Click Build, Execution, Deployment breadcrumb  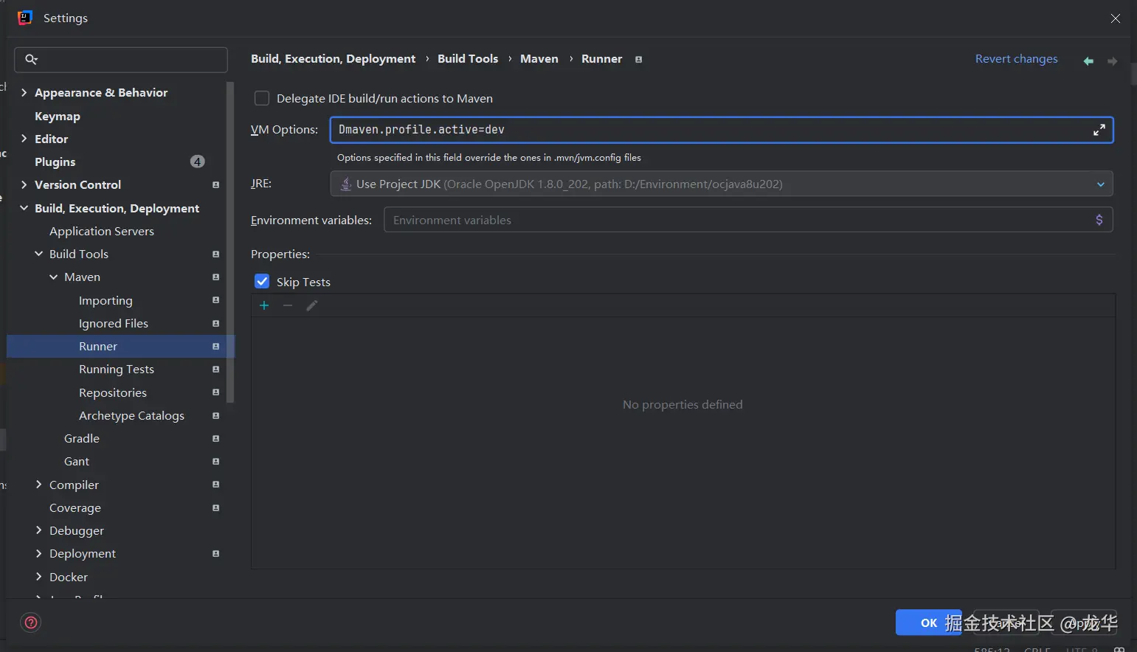point(333,59)
